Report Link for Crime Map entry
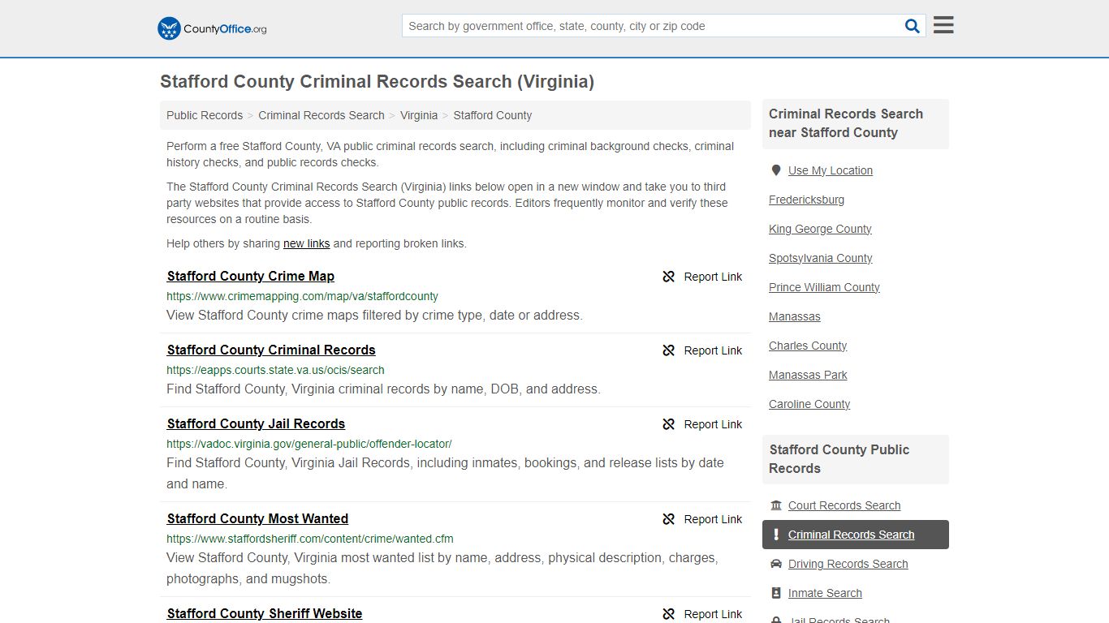The height and width of the screenshot is (623, 1109). [713, 277]
